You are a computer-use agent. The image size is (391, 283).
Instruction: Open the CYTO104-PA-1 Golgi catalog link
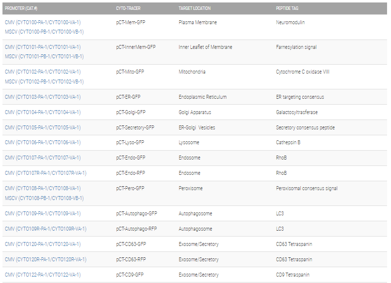click(x=42, y=112)
